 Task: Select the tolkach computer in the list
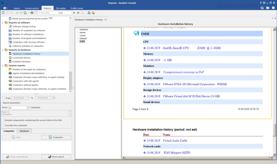click(83, 38)
